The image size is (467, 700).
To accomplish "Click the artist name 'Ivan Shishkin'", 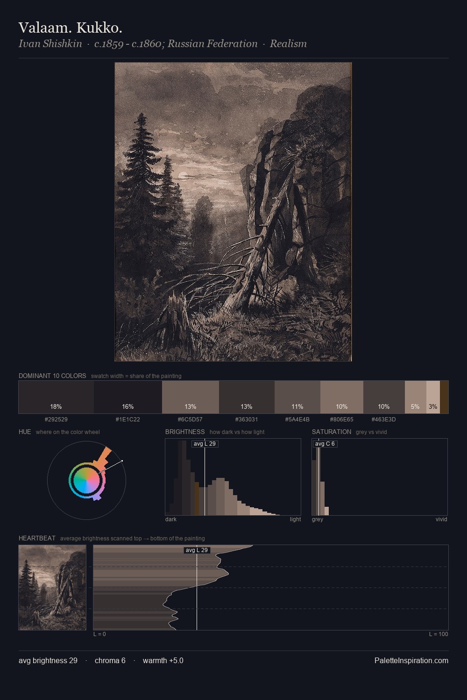I will [x=50, y=44].
